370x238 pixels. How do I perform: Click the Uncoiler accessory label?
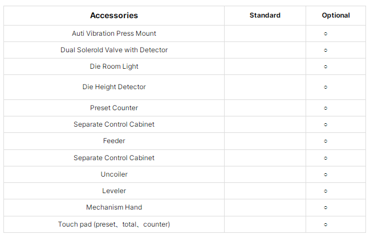pos(114,174)
